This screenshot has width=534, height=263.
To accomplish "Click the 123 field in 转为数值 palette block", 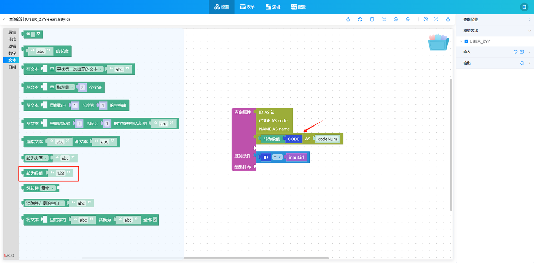I will 61,173.
